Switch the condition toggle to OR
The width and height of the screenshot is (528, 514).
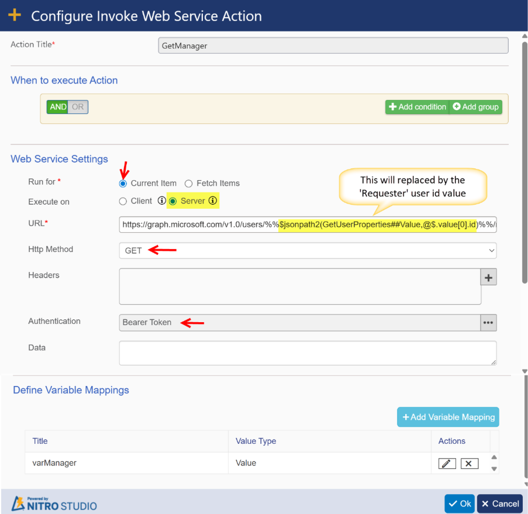tap(78, 107)
